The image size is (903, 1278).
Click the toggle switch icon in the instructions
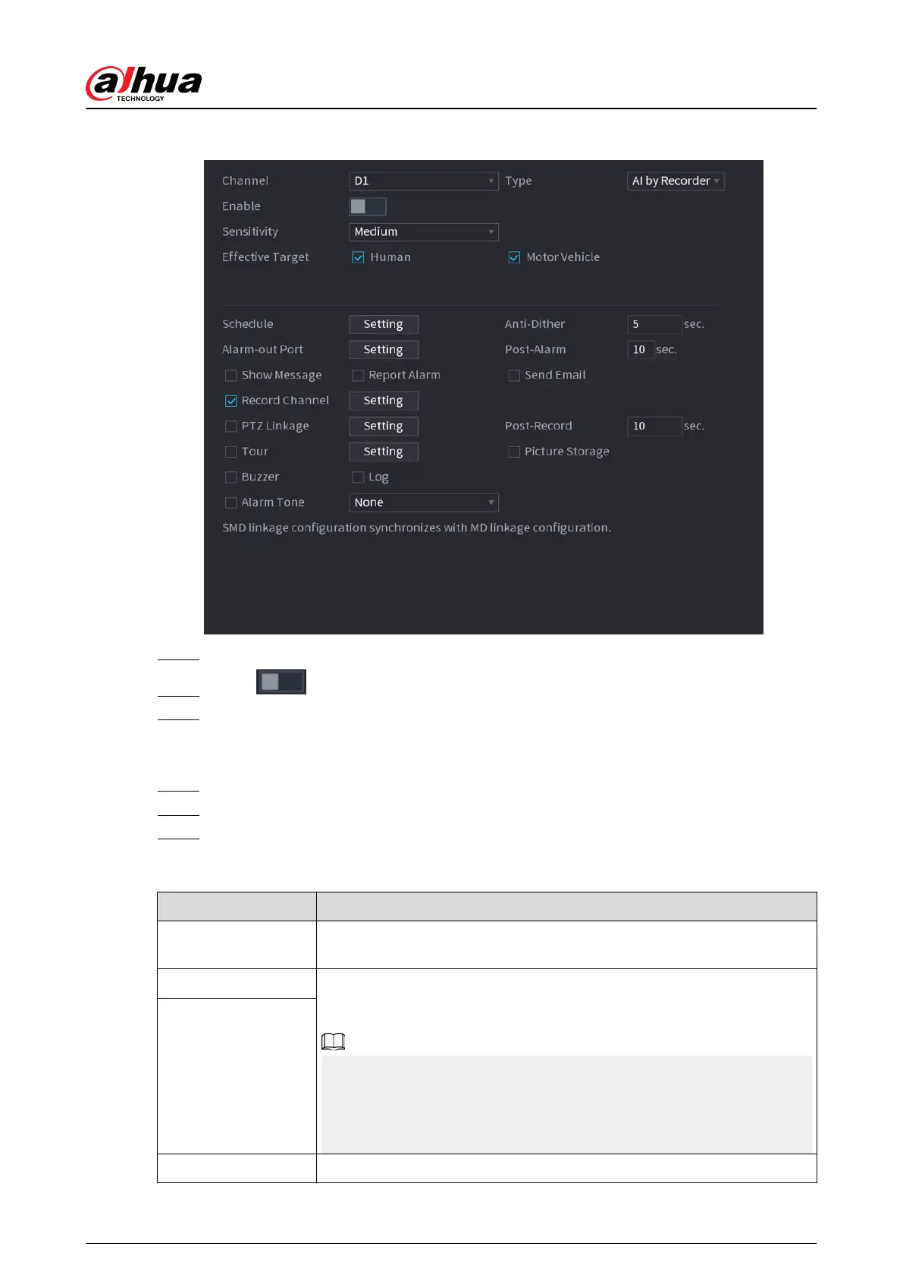point(281,681)
